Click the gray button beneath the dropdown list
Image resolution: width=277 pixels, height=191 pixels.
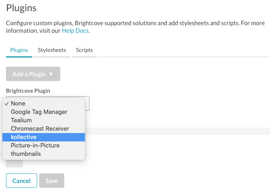click(x=15, y=163)
